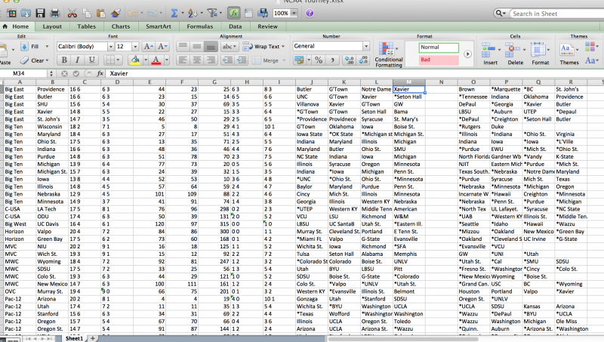Click the Paste clipboard icon in the top toolbar
Screen dimensions: 604x342
click(101, 13)
